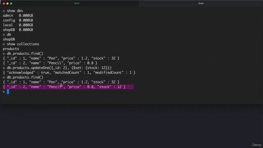The width and height of the screenshot is (263, 148).
Task: Click the 'shopDB 0.000GB' database row
Action: coord(18,30)
